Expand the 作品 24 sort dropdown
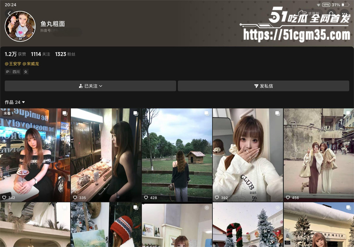 click(15, 103)
